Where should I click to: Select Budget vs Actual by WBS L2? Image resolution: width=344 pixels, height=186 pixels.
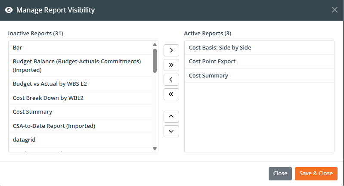[80, 84]
